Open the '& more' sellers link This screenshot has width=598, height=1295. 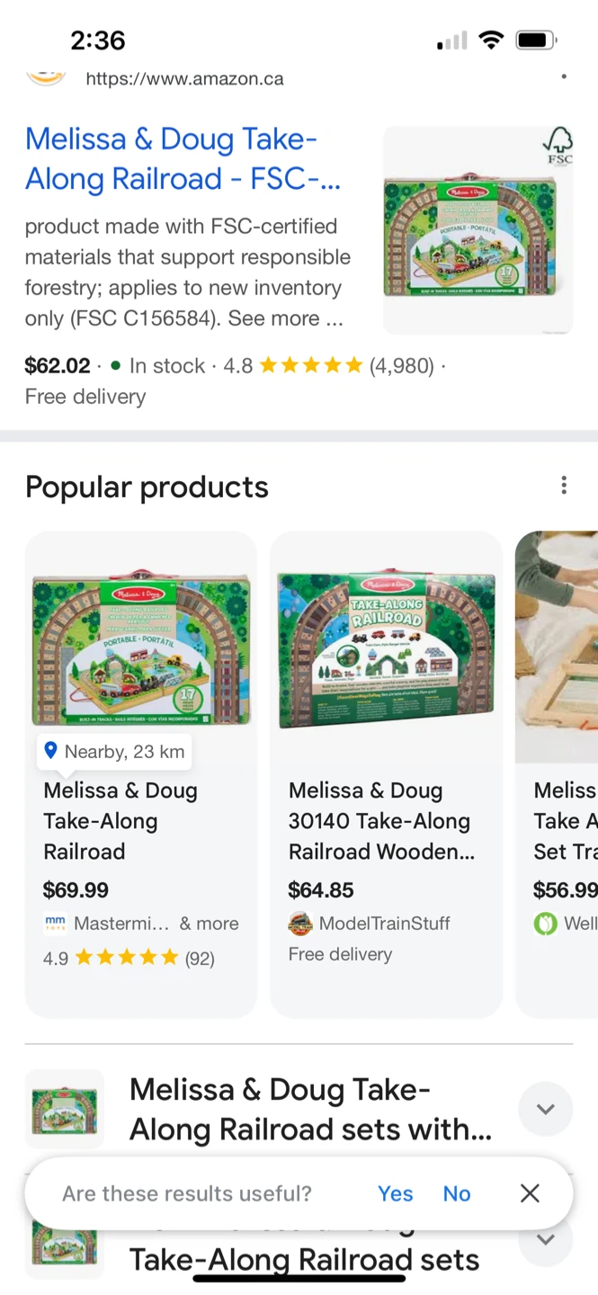click(210, 924)
